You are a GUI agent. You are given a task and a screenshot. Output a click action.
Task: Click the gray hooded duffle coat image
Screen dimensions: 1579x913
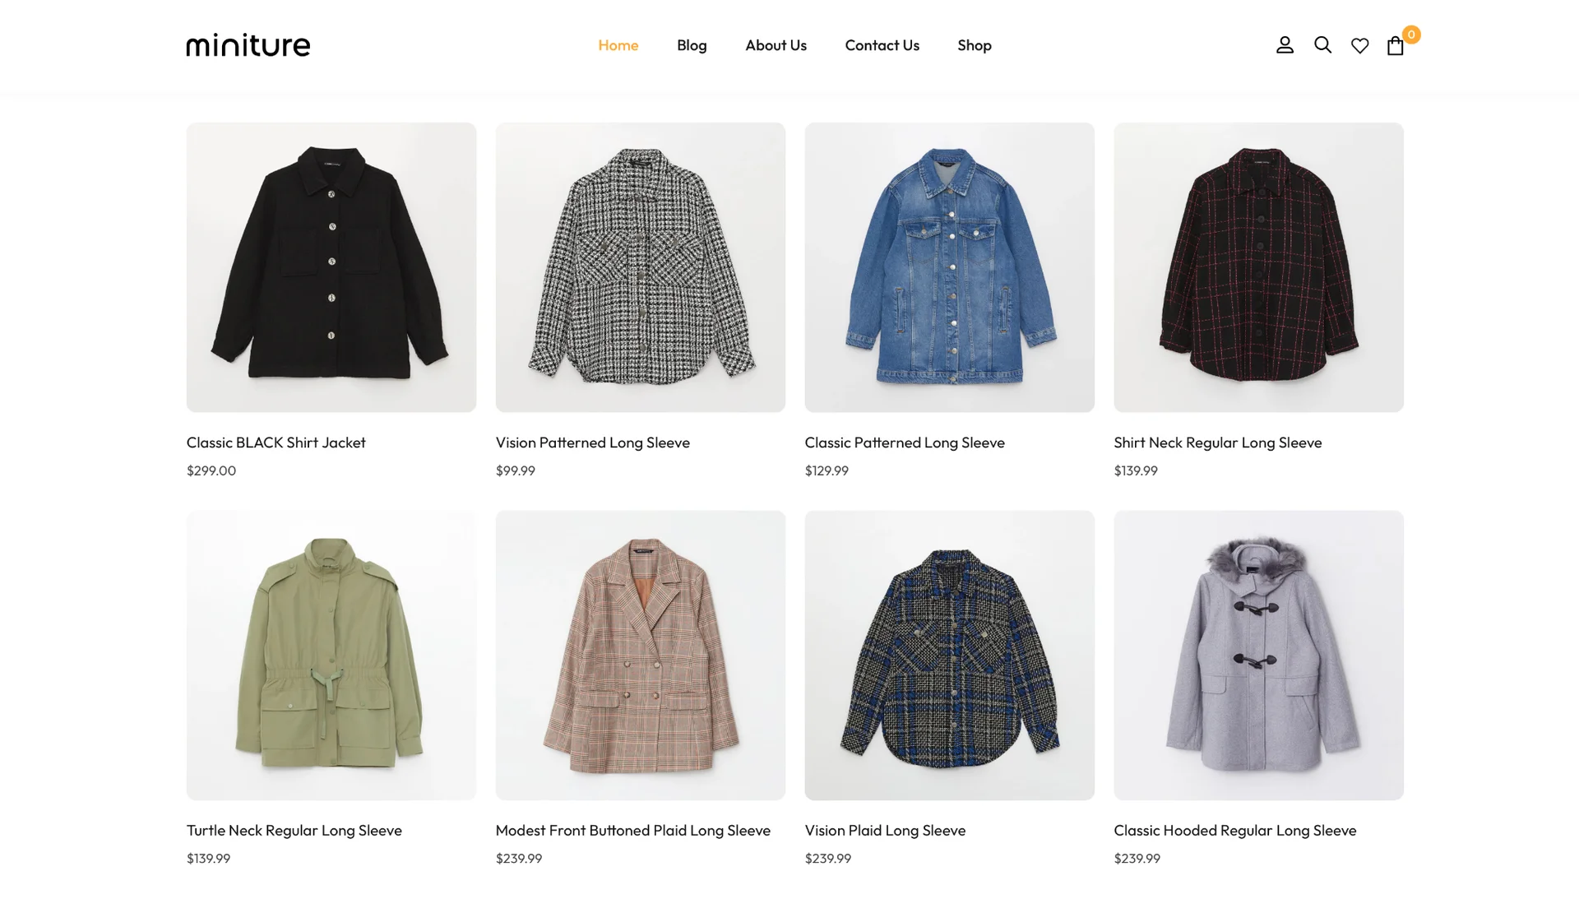(1258, 655)
